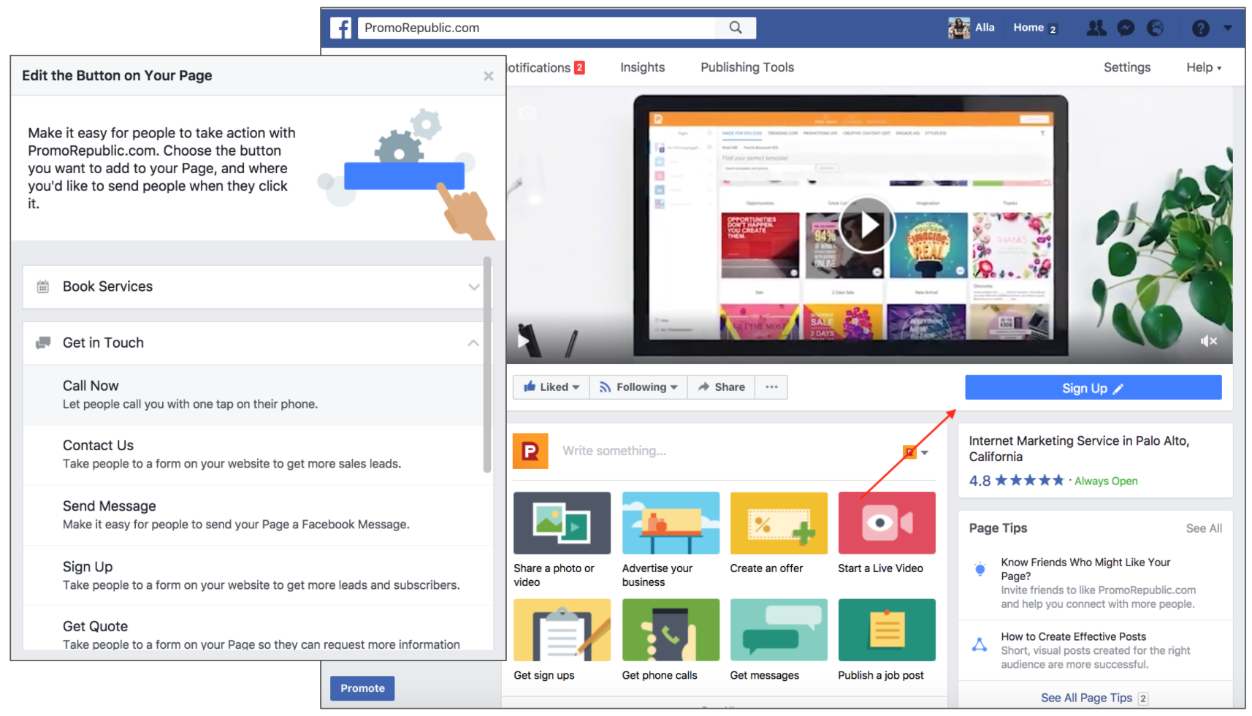
Task: Open the Notifications tab
Action: click(546, 67)
